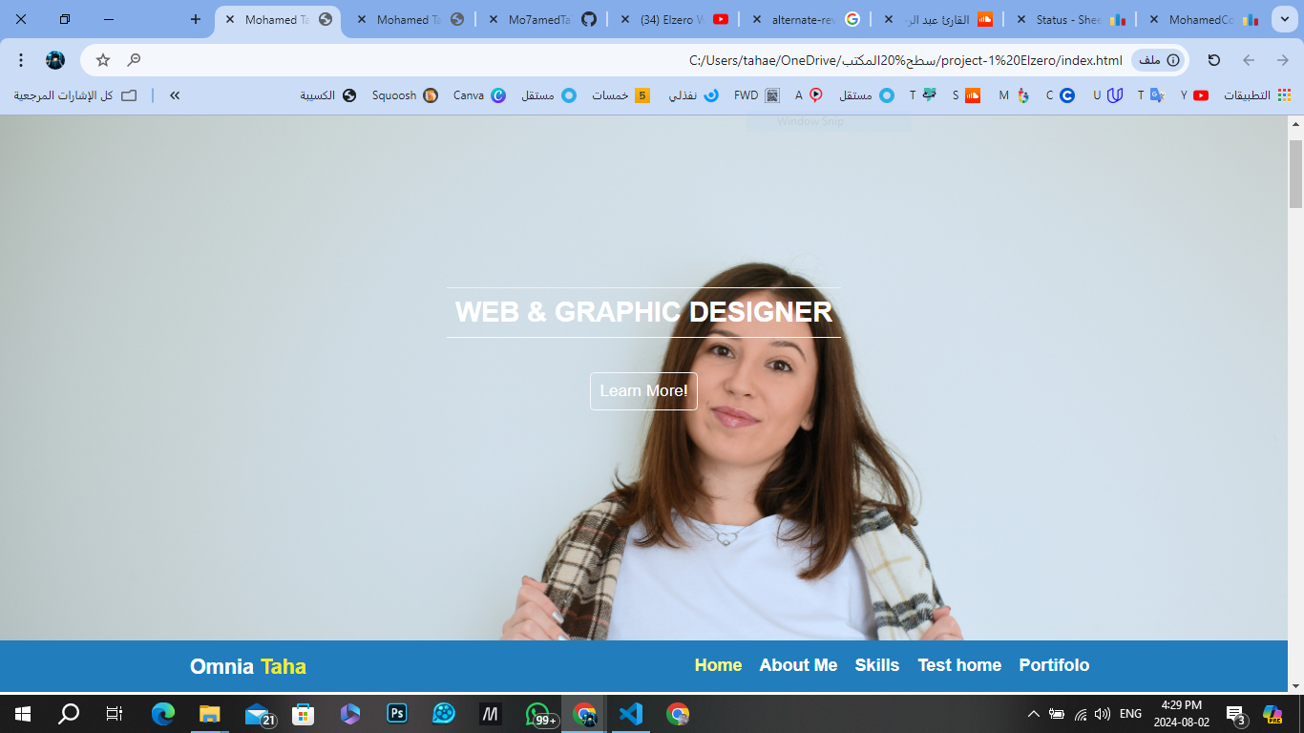1304x733 pixels.
Task: Expand the bookmarks overflow chevron
Action: [x=175, y=95]
